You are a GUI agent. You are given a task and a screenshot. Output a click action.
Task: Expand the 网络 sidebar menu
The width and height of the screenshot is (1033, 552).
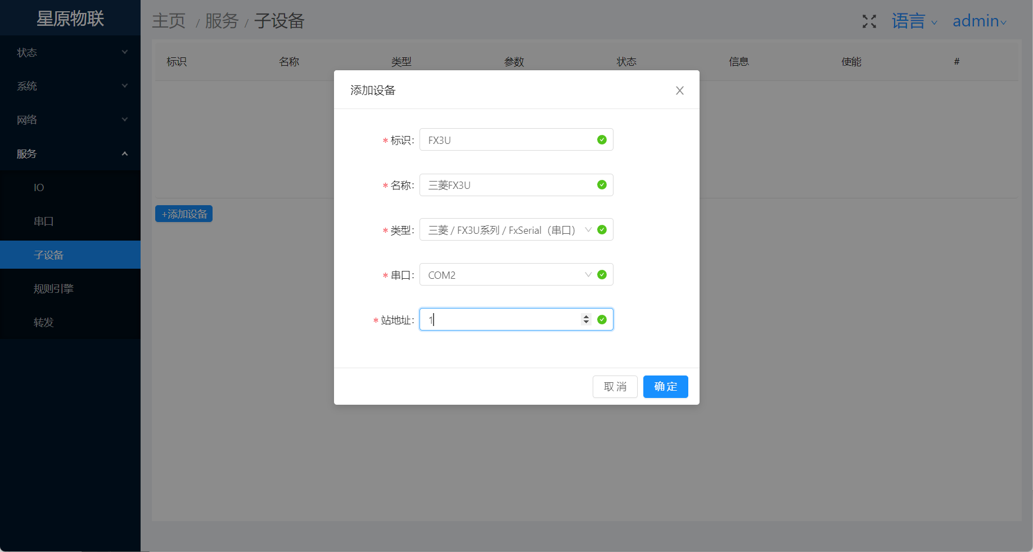(x=70, y=120)
